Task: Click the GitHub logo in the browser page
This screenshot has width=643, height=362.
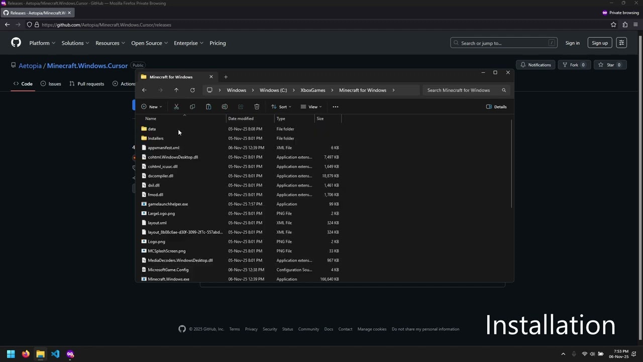Action: pos(16,43)
